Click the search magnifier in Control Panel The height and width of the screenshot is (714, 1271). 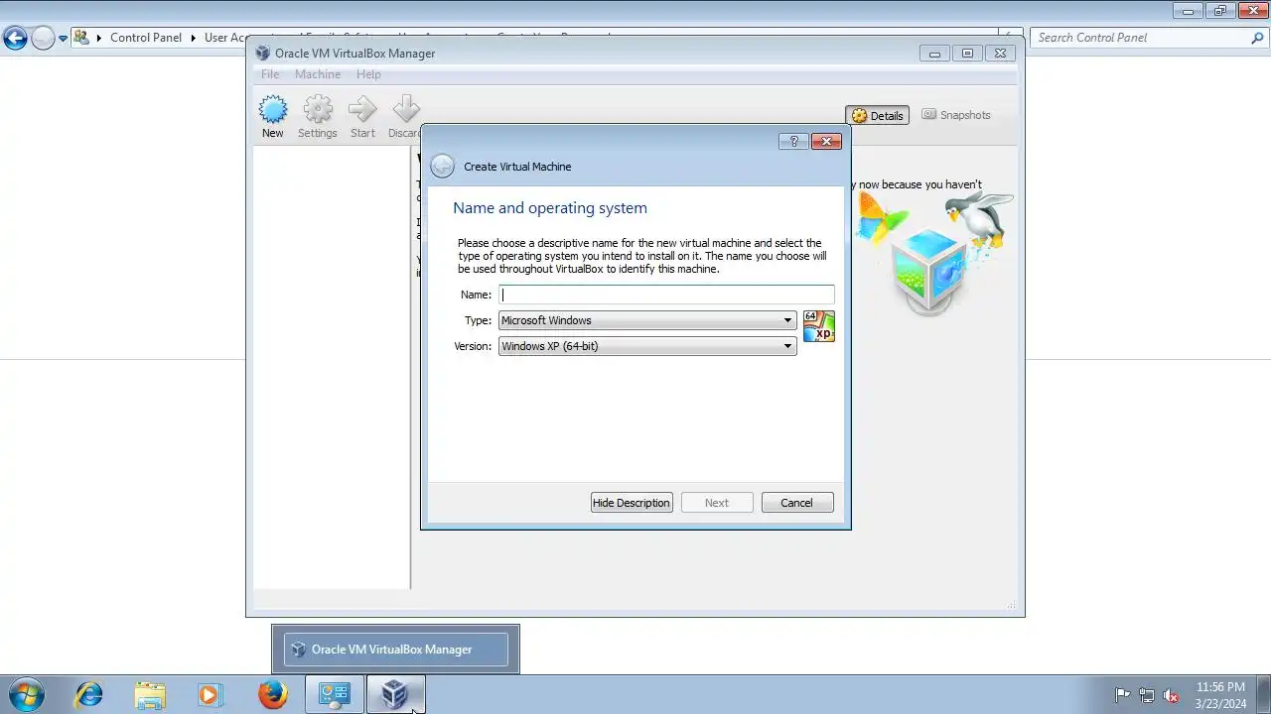click(1257, 38)
